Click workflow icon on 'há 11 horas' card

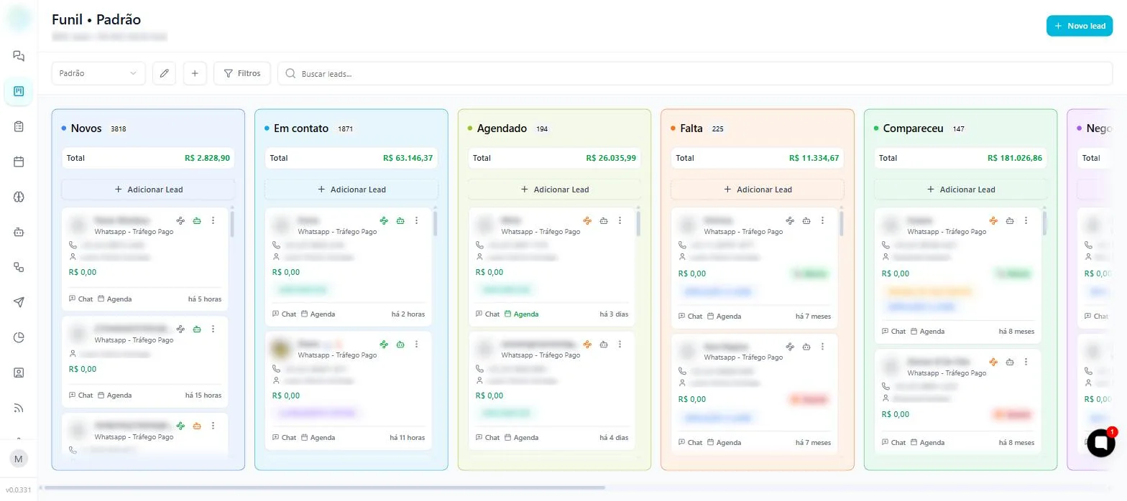tap(384, 344)
